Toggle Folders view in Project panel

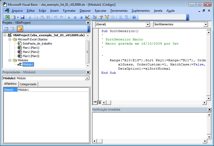(x=20, y=29)
